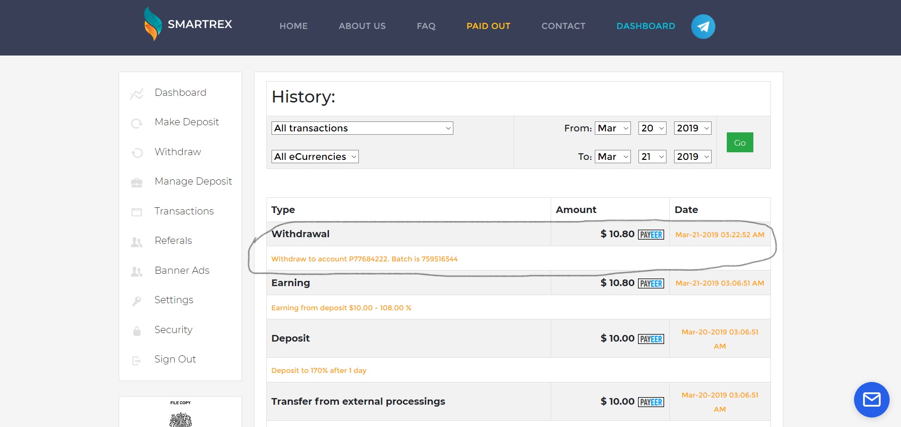This screenshot has width=901, height=427.
Task: Click 'Withdraw to account P77684222' note
Action: click(x=364, y=259)
